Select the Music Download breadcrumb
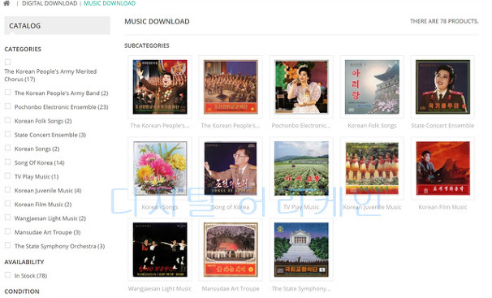492x298 pixels. coord(110,3)
